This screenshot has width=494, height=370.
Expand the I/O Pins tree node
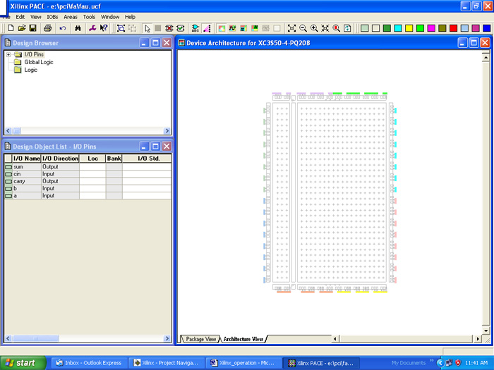[8, 54]
